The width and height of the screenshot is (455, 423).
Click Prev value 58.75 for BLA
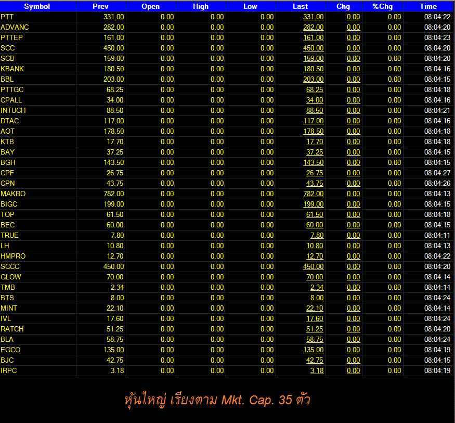(115, 340)
